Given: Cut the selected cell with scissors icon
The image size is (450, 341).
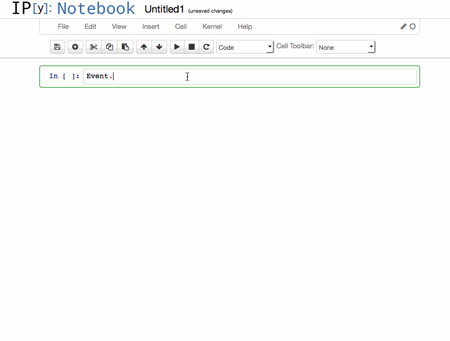Looking at the screenshot, I should point(94,47).
